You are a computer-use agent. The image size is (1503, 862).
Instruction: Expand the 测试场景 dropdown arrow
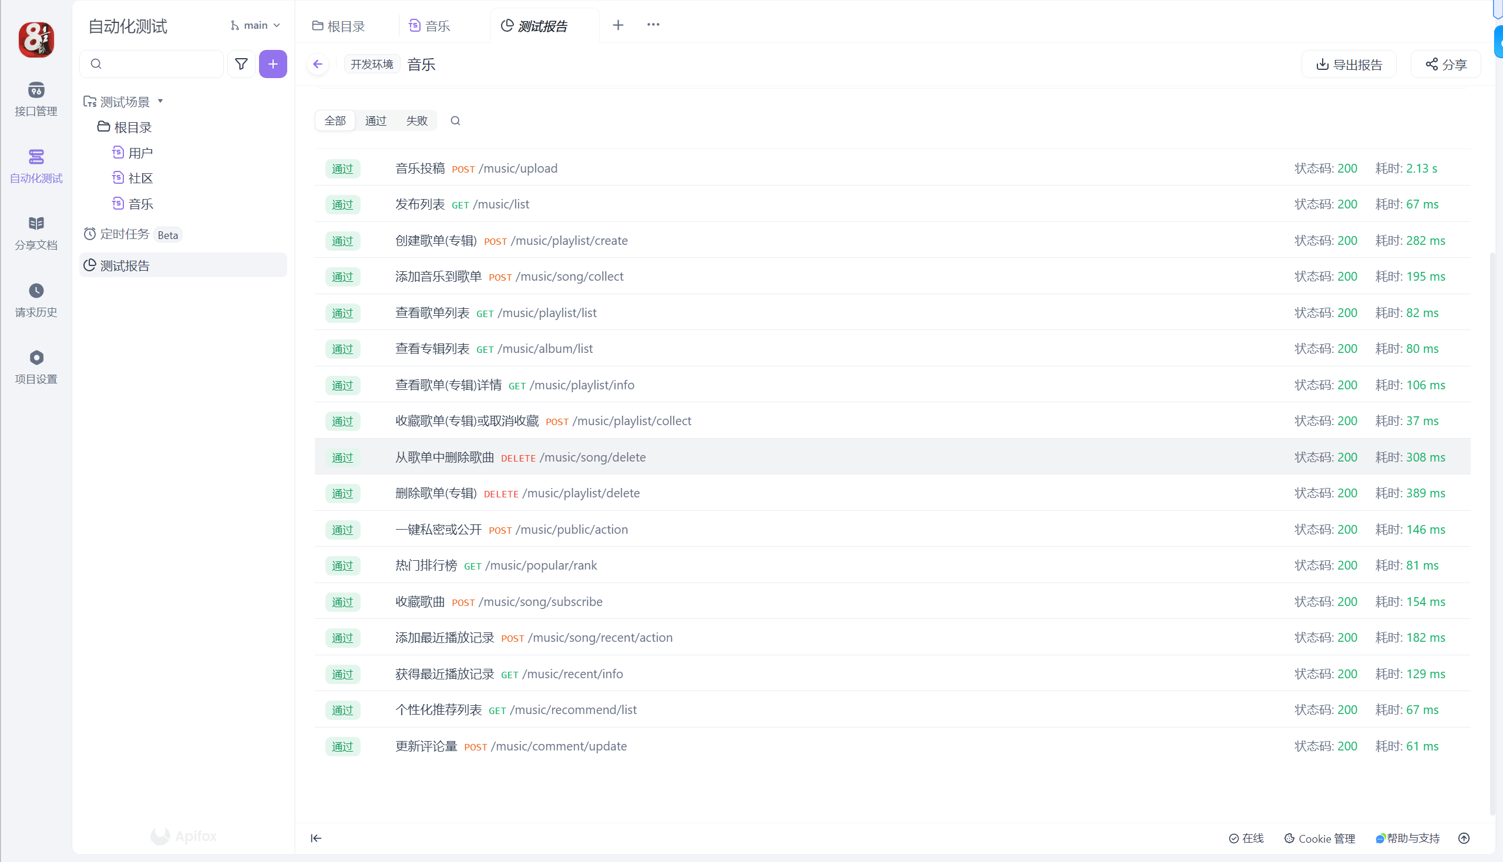click(160, 101)
